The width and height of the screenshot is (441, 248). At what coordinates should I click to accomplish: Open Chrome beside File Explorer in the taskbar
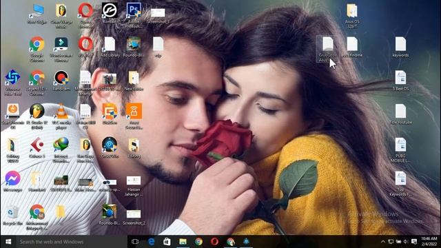pyautogui.click(x=199, y=242)
